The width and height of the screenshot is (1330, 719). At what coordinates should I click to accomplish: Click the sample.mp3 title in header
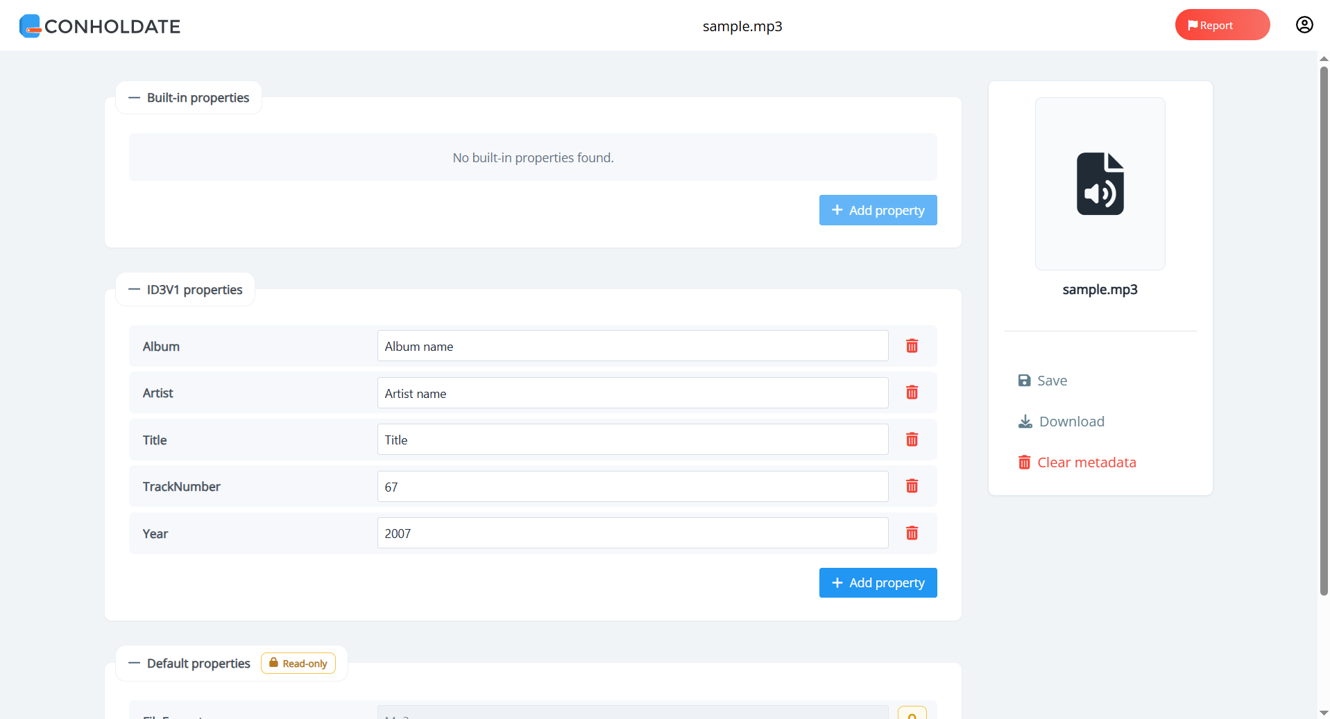(742, 26)
